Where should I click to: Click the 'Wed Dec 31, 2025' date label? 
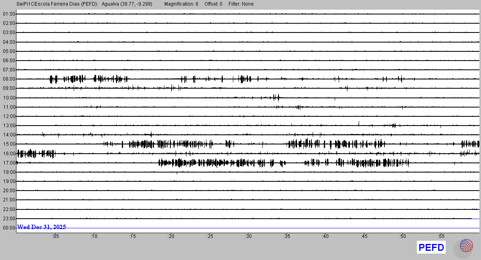click(x=42, y=227)
